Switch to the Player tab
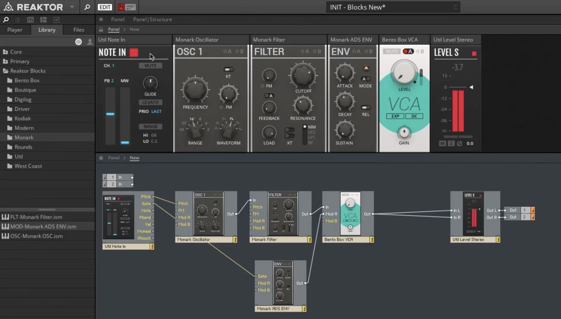Screen dimensions: 561x319 15,30
